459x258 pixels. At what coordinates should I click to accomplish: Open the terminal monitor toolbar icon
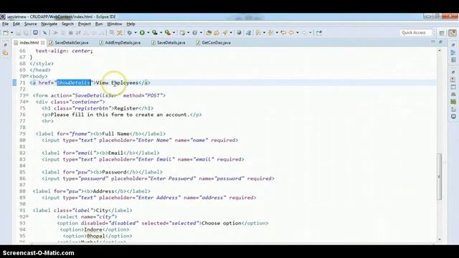35,33
